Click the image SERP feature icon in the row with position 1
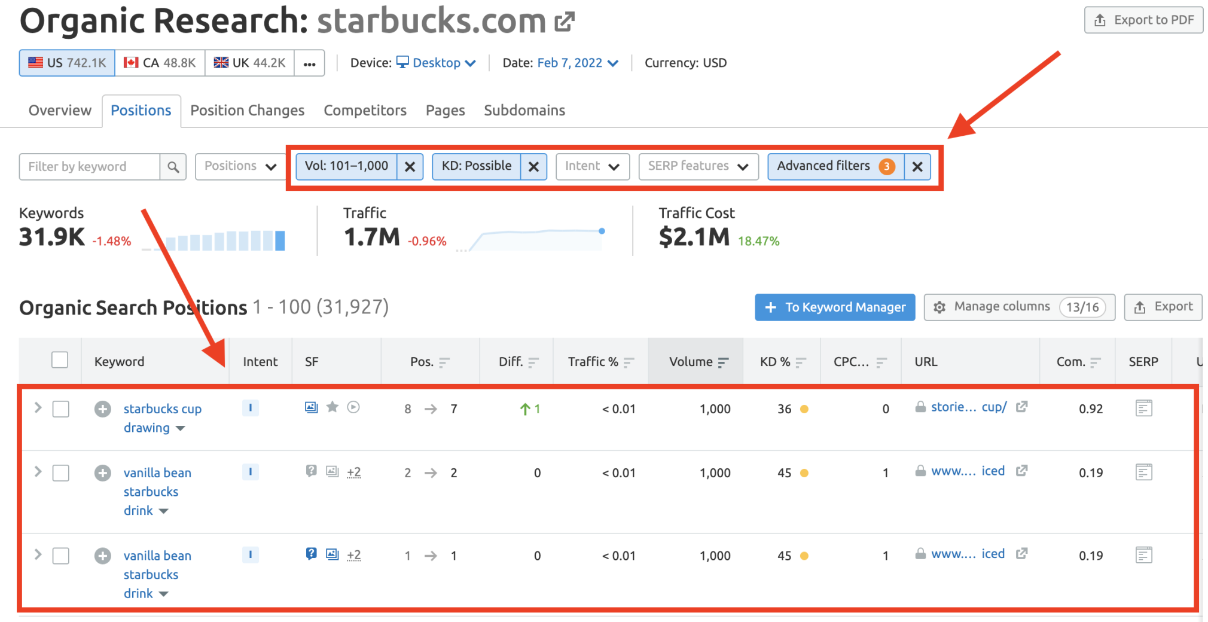Image resolution: width=1208 pixels, height=622 pixels. coord(332,554)
